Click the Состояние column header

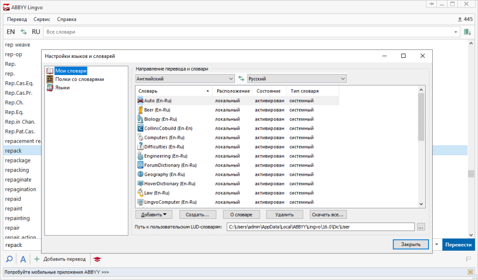[x=269, y=91]
